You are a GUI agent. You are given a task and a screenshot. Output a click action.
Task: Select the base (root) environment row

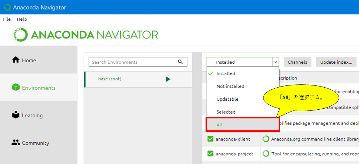tap(138, 79)
